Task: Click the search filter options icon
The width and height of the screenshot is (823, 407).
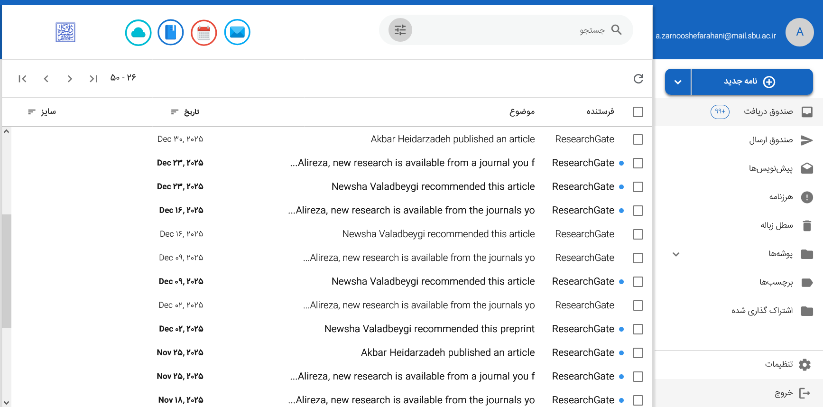Action: [400, 30]
